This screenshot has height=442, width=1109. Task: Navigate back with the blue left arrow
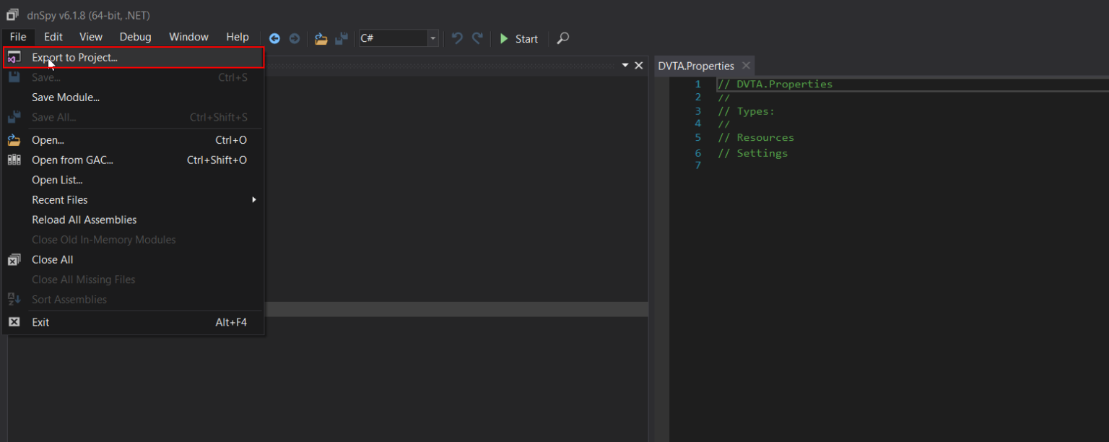pos(274,38)
